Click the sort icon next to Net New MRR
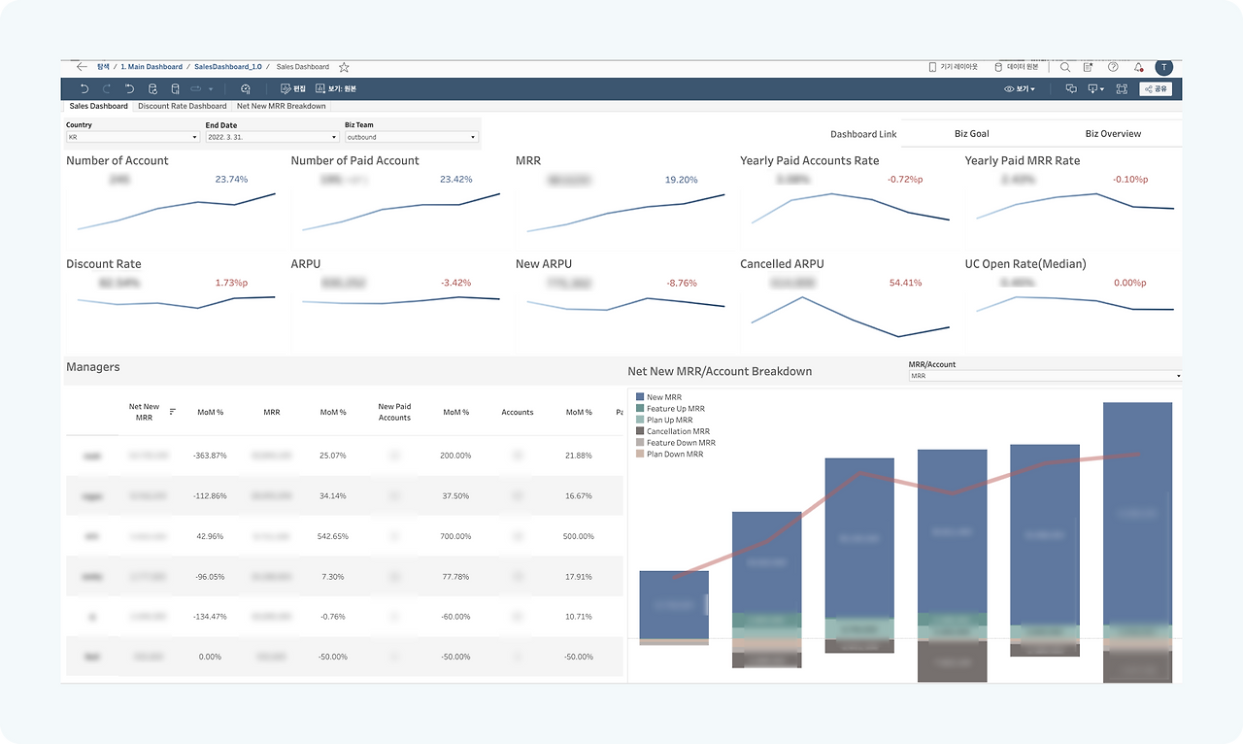The height and width of the screenshot is (744, 1243). 173,412
